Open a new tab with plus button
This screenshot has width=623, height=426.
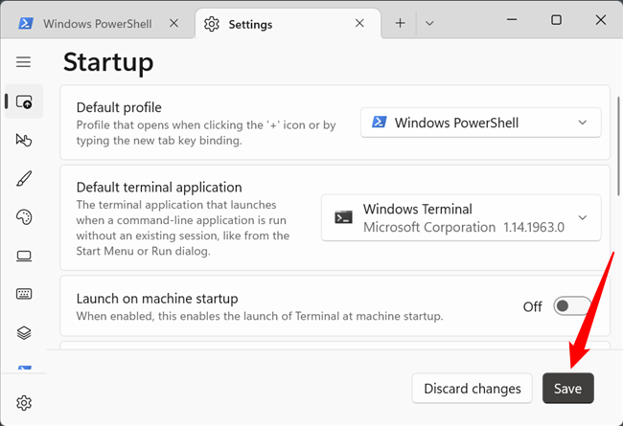[400, 23]
